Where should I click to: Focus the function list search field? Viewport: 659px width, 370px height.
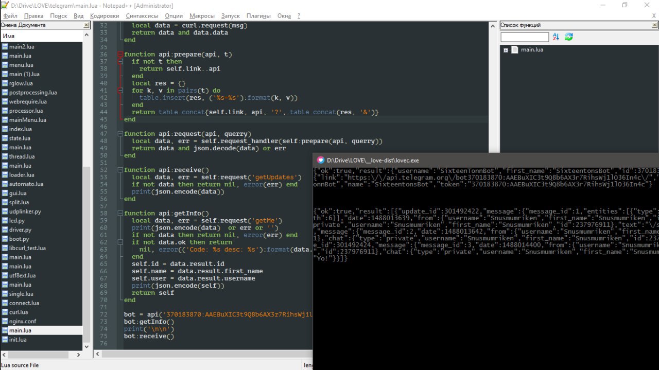coord(525,37)
